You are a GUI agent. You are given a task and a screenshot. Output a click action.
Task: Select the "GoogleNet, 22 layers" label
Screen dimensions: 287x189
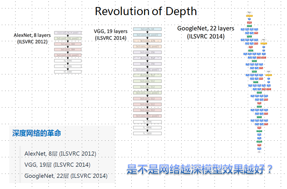(x=206, y=28)
